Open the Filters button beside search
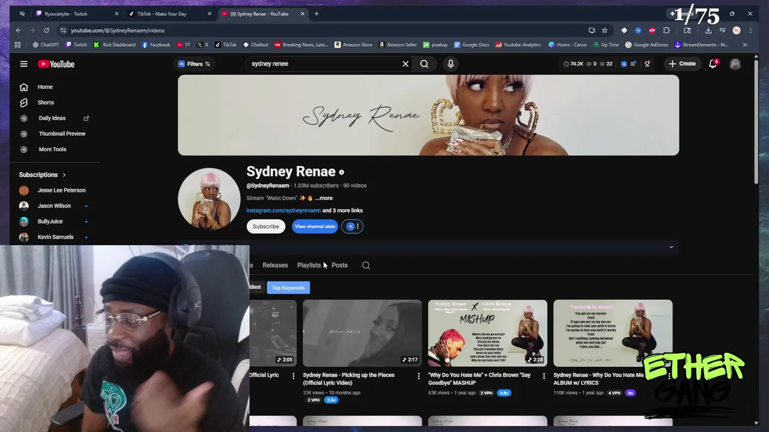The width and height of the screenshot is (769, 432). coord(194,64)
